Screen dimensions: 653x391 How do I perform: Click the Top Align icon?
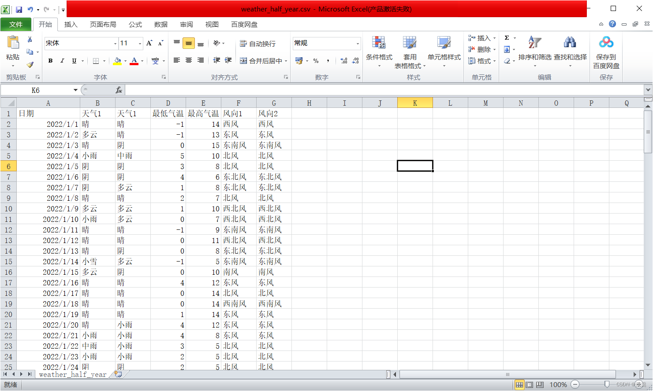click(177, 43)
